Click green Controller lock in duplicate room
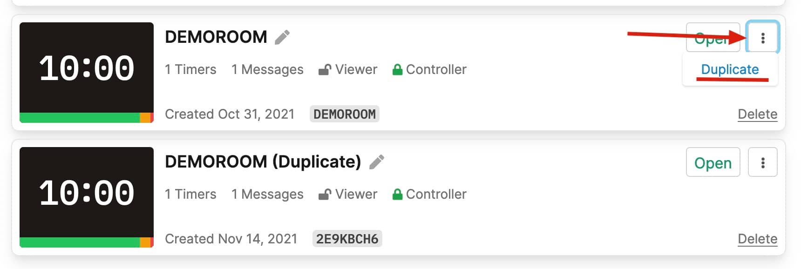The height and width of the screenshot is (269, 801). click(x=397, y=195)
